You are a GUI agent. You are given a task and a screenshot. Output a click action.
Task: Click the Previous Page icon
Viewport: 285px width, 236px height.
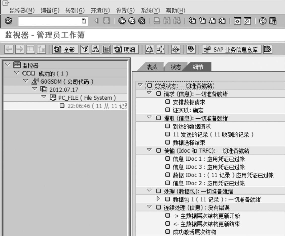[202, 21]
